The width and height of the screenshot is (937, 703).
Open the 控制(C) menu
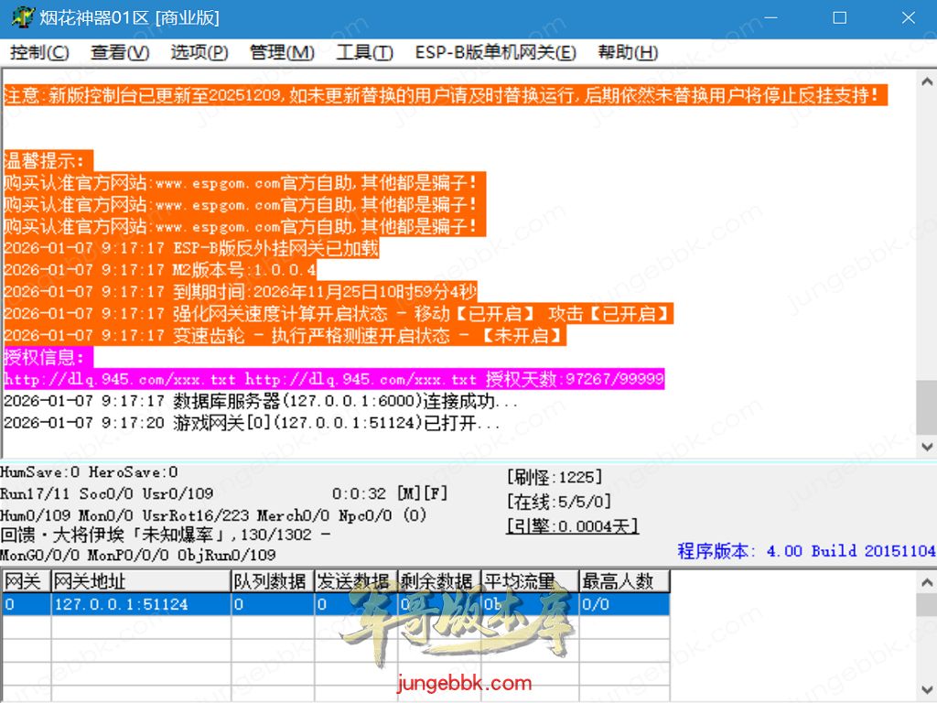click(39, 53)
